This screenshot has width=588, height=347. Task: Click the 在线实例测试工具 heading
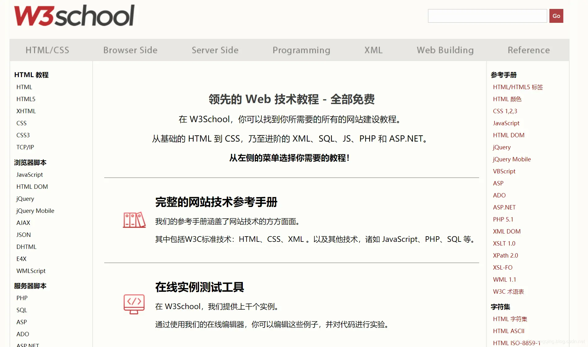[200, 287]
